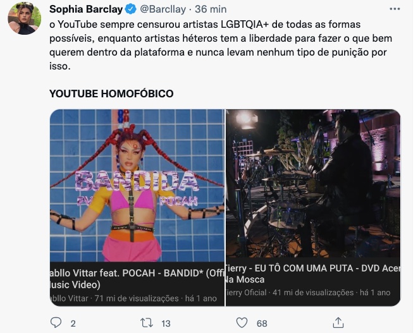Open the @Barcllay handle link
Screen dimensions: 418x333
pos(163,9)
